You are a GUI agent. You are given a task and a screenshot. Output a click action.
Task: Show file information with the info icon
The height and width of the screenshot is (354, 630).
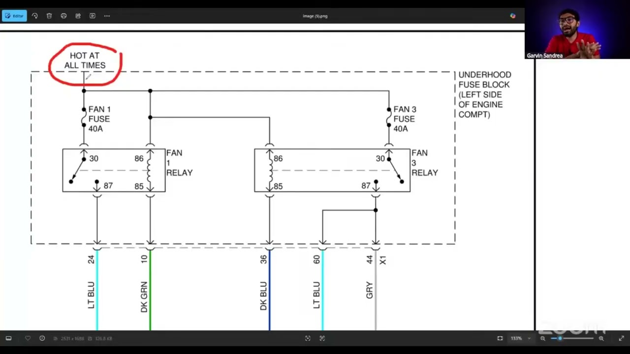click(x=42, y=338)
